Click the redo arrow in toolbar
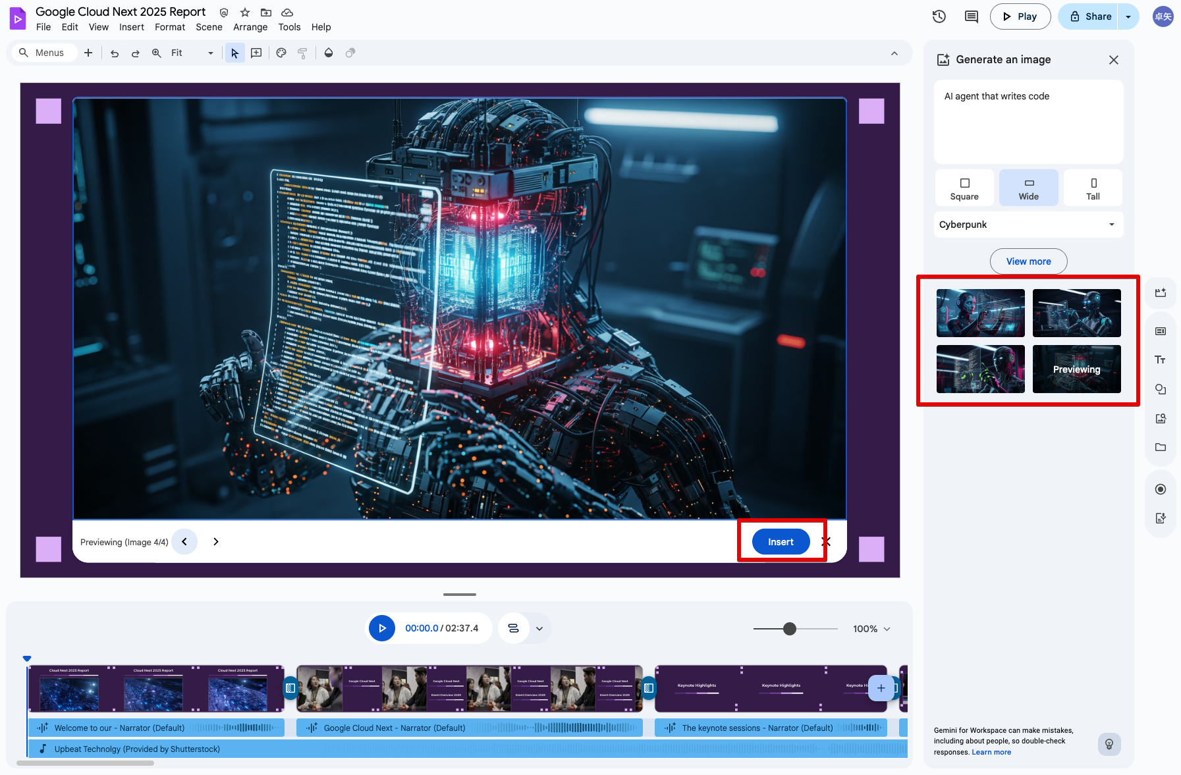This screenshot has height=775, width=1181. click(135, 53)
